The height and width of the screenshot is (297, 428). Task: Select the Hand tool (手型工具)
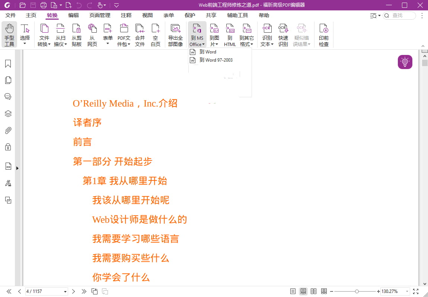tap(9, 35)
